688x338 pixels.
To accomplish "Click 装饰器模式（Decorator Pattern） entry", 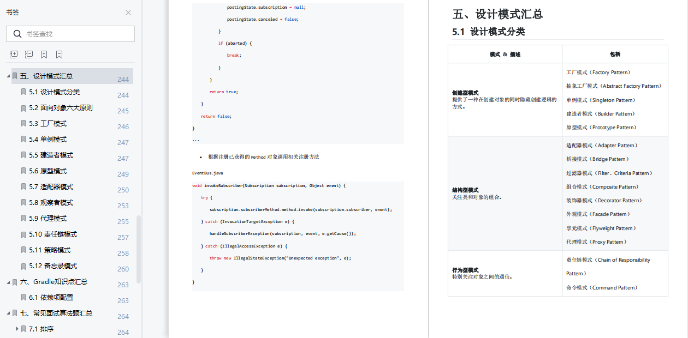I will (x=604, y=201).
